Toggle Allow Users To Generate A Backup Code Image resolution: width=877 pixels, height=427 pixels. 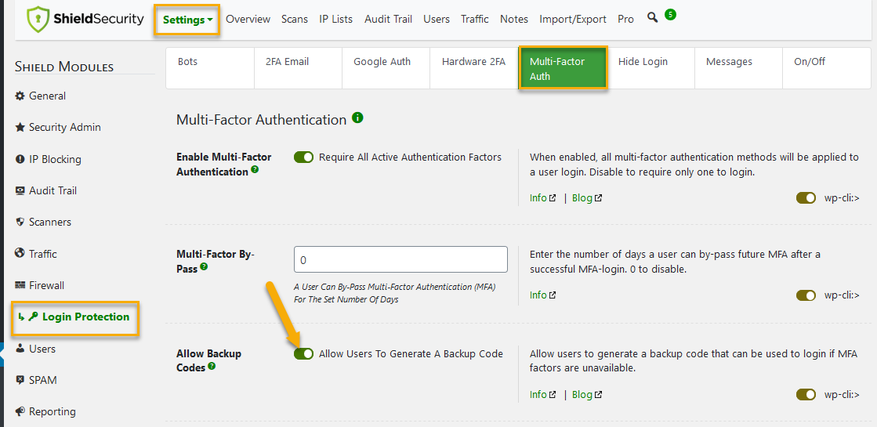coord(304,354)
